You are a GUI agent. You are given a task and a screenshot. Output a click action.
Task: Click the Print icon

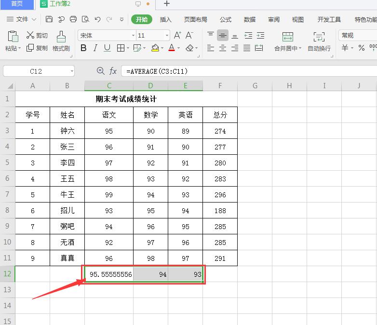pos(73,19)
